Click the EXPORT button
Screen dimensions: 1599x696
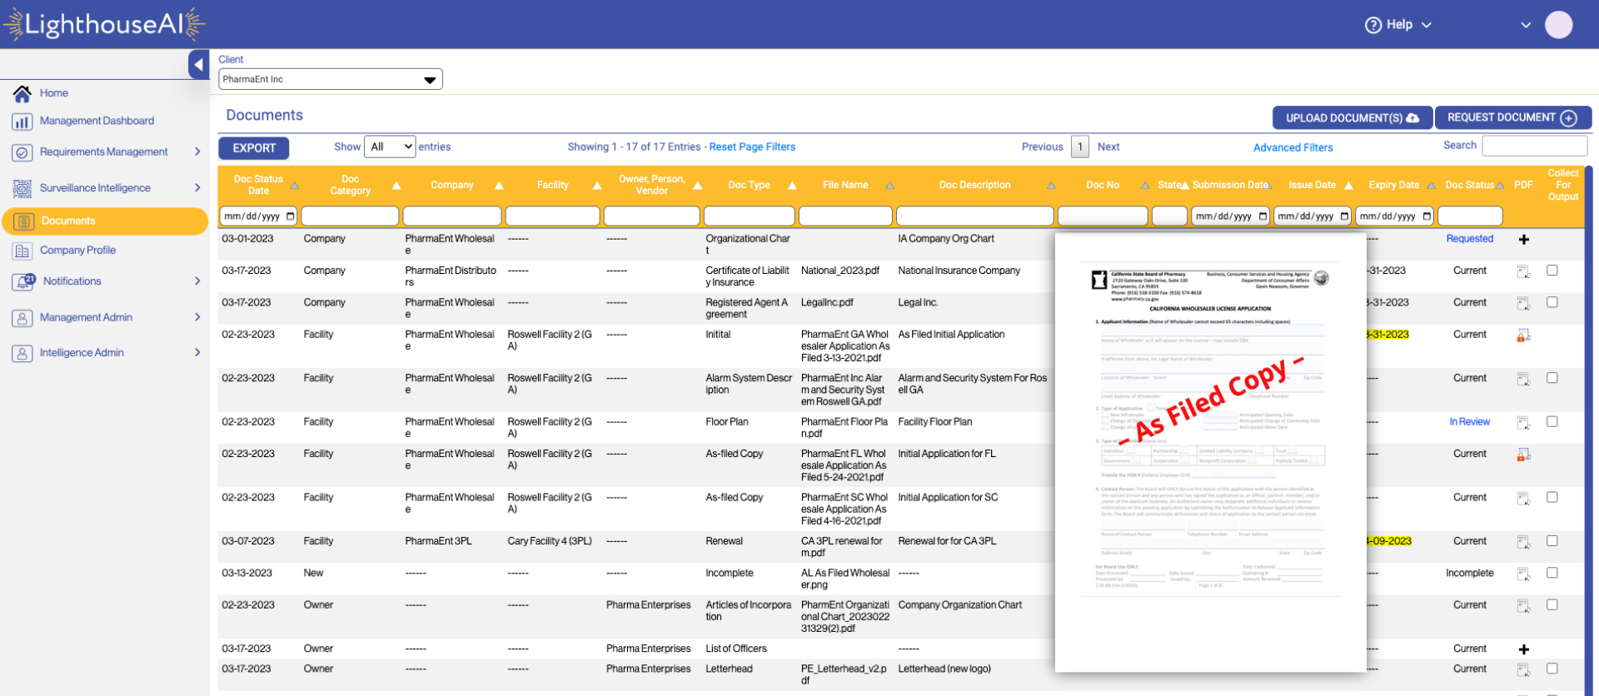[x=254, y=148]
